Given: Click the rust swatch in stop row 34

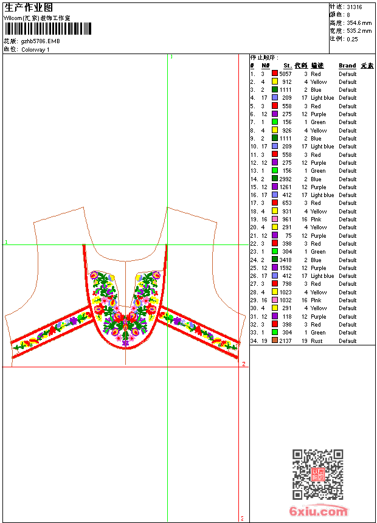Looking at the screenshot, I should [x=275, y=341].
